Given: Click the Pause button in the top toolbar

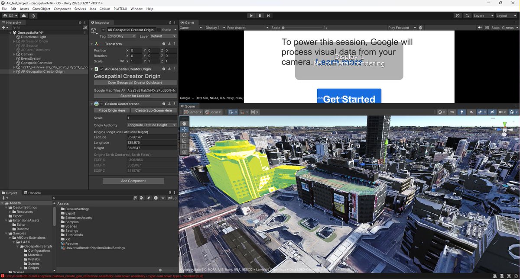Looking at the screenshot, I should click(x=260, y=16).
